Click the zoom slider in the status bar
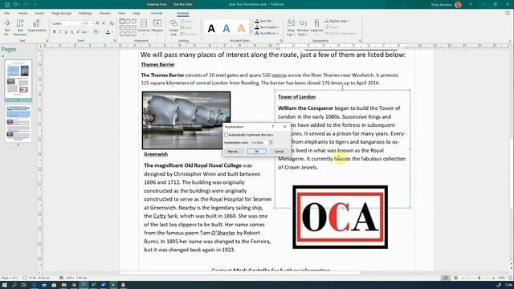This screenshot has width=514, height=289. [479, 278]
